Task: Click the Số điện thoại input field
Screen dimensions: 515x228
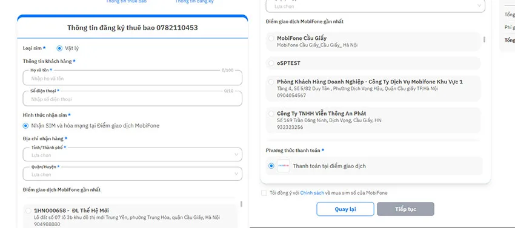Action: 132,99
